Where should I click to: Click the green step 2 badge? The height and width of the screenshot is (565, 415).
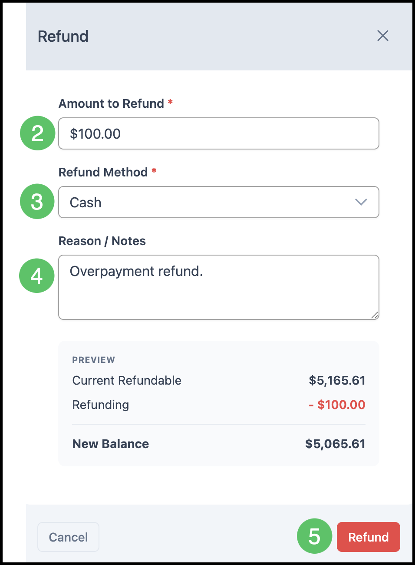[38, 133]
